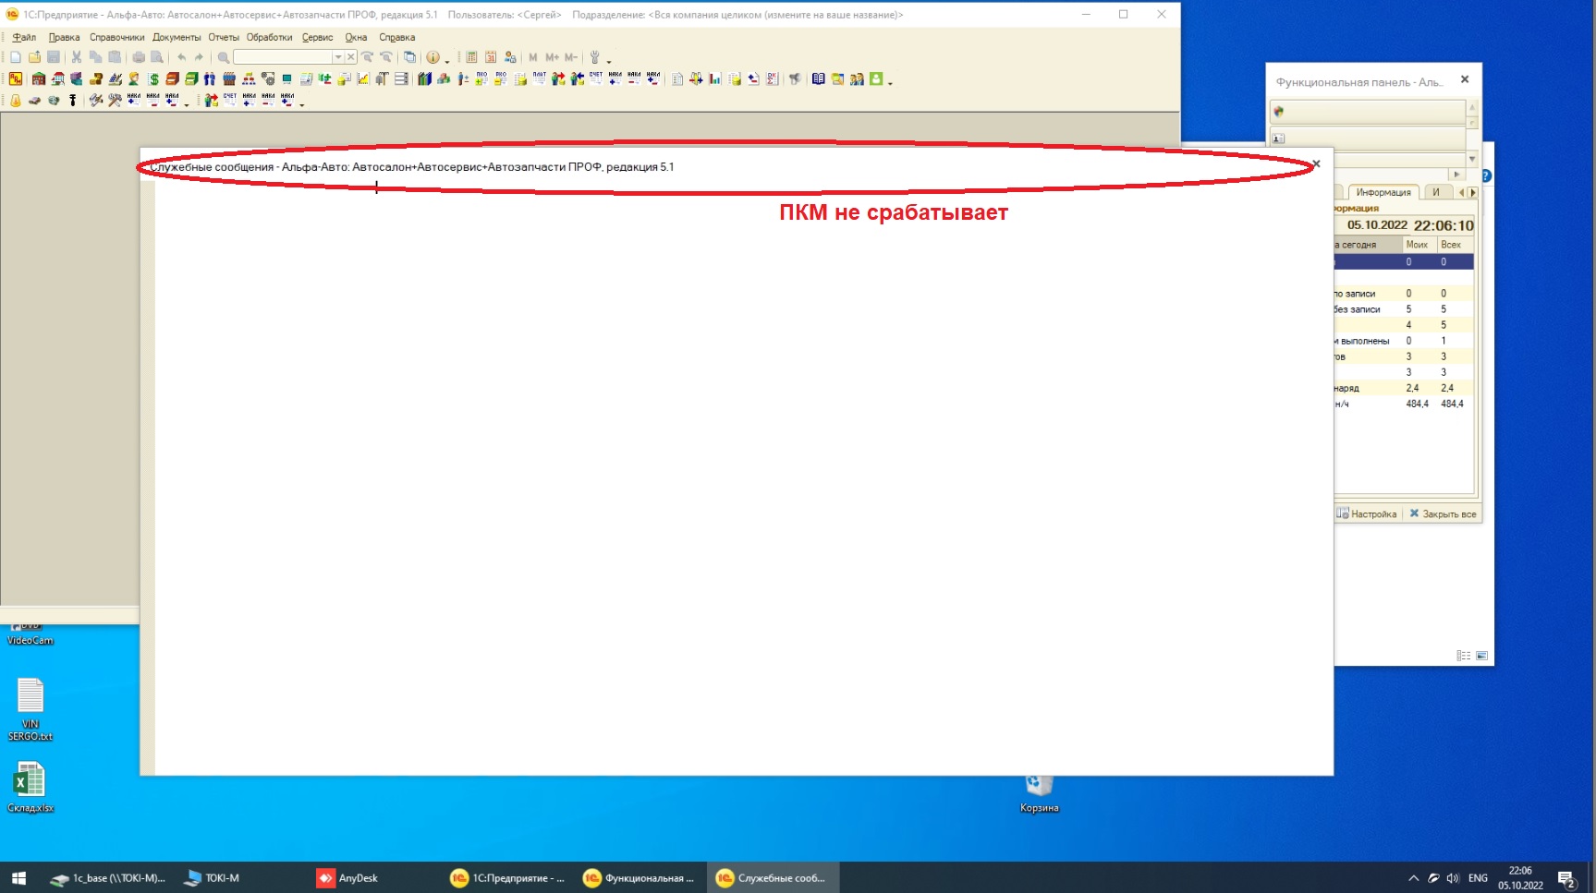
Task: Expand the arrow next to the wrench icon in first toolbar row
Action: (609, 60)
